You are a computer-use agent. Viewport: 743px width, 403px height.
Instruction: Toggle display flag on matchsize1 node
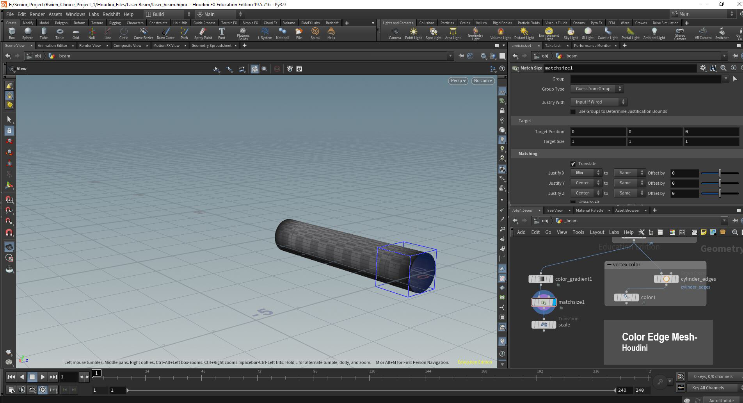click(554, 302)
